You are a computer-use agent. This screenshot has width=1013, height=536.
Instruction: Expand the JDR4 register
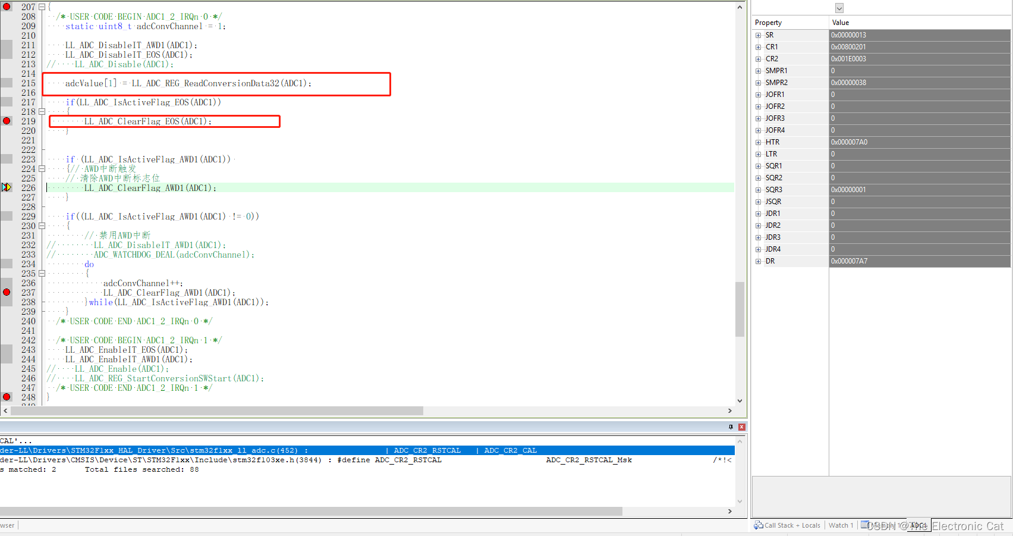(758, 249)
